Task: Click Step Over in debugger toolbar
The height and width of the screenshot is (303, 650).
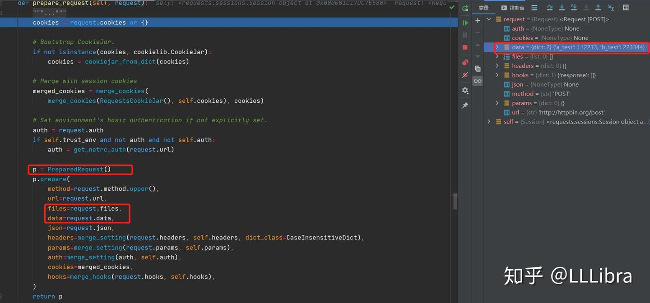Action: pos(549,8)
